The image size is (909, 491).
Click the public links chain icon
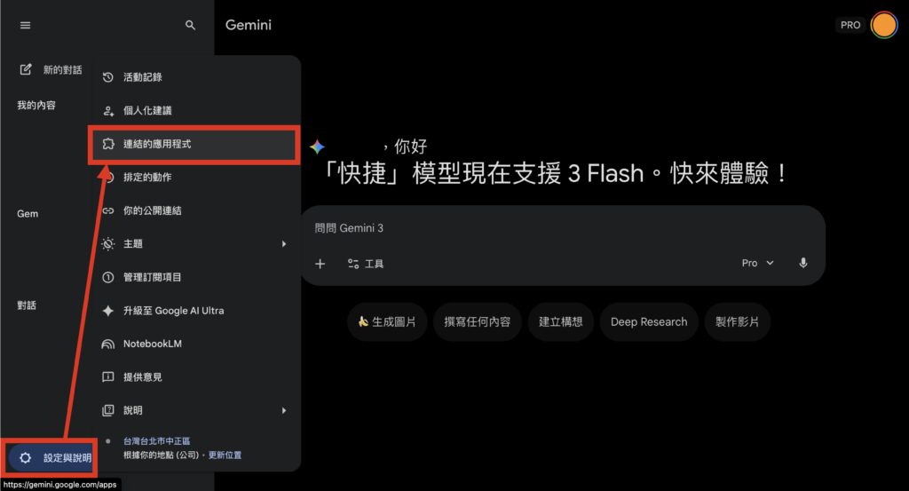(108, 210)
